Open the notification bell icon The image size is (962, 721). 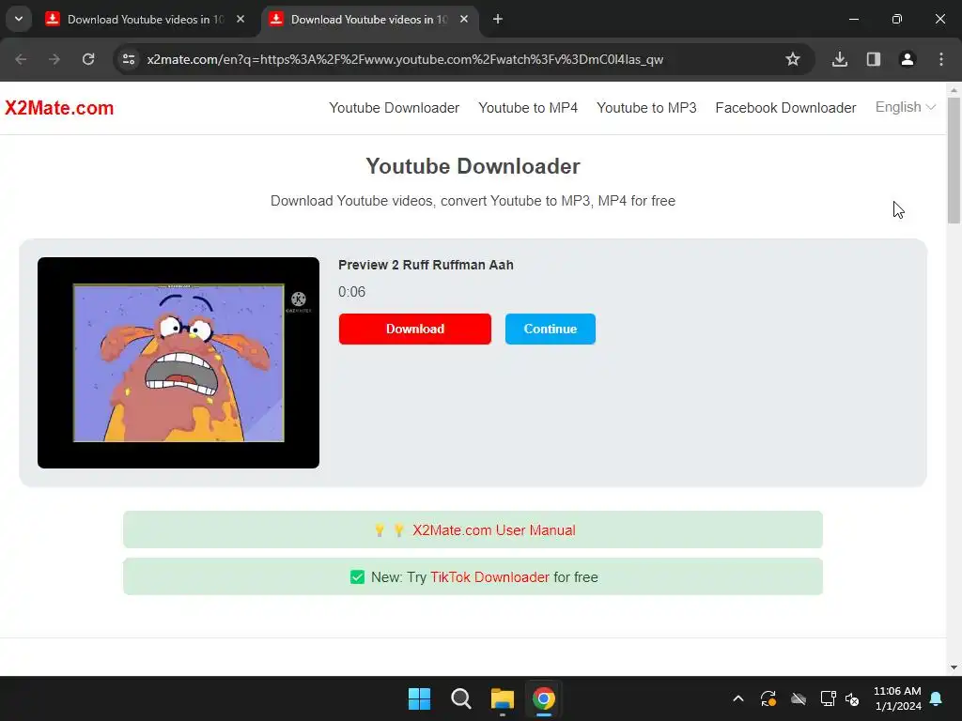point(937,698)
